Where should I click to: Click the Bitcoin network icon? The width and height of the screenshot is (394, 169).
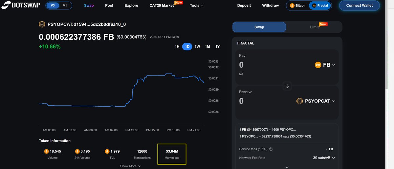(292, 6)
